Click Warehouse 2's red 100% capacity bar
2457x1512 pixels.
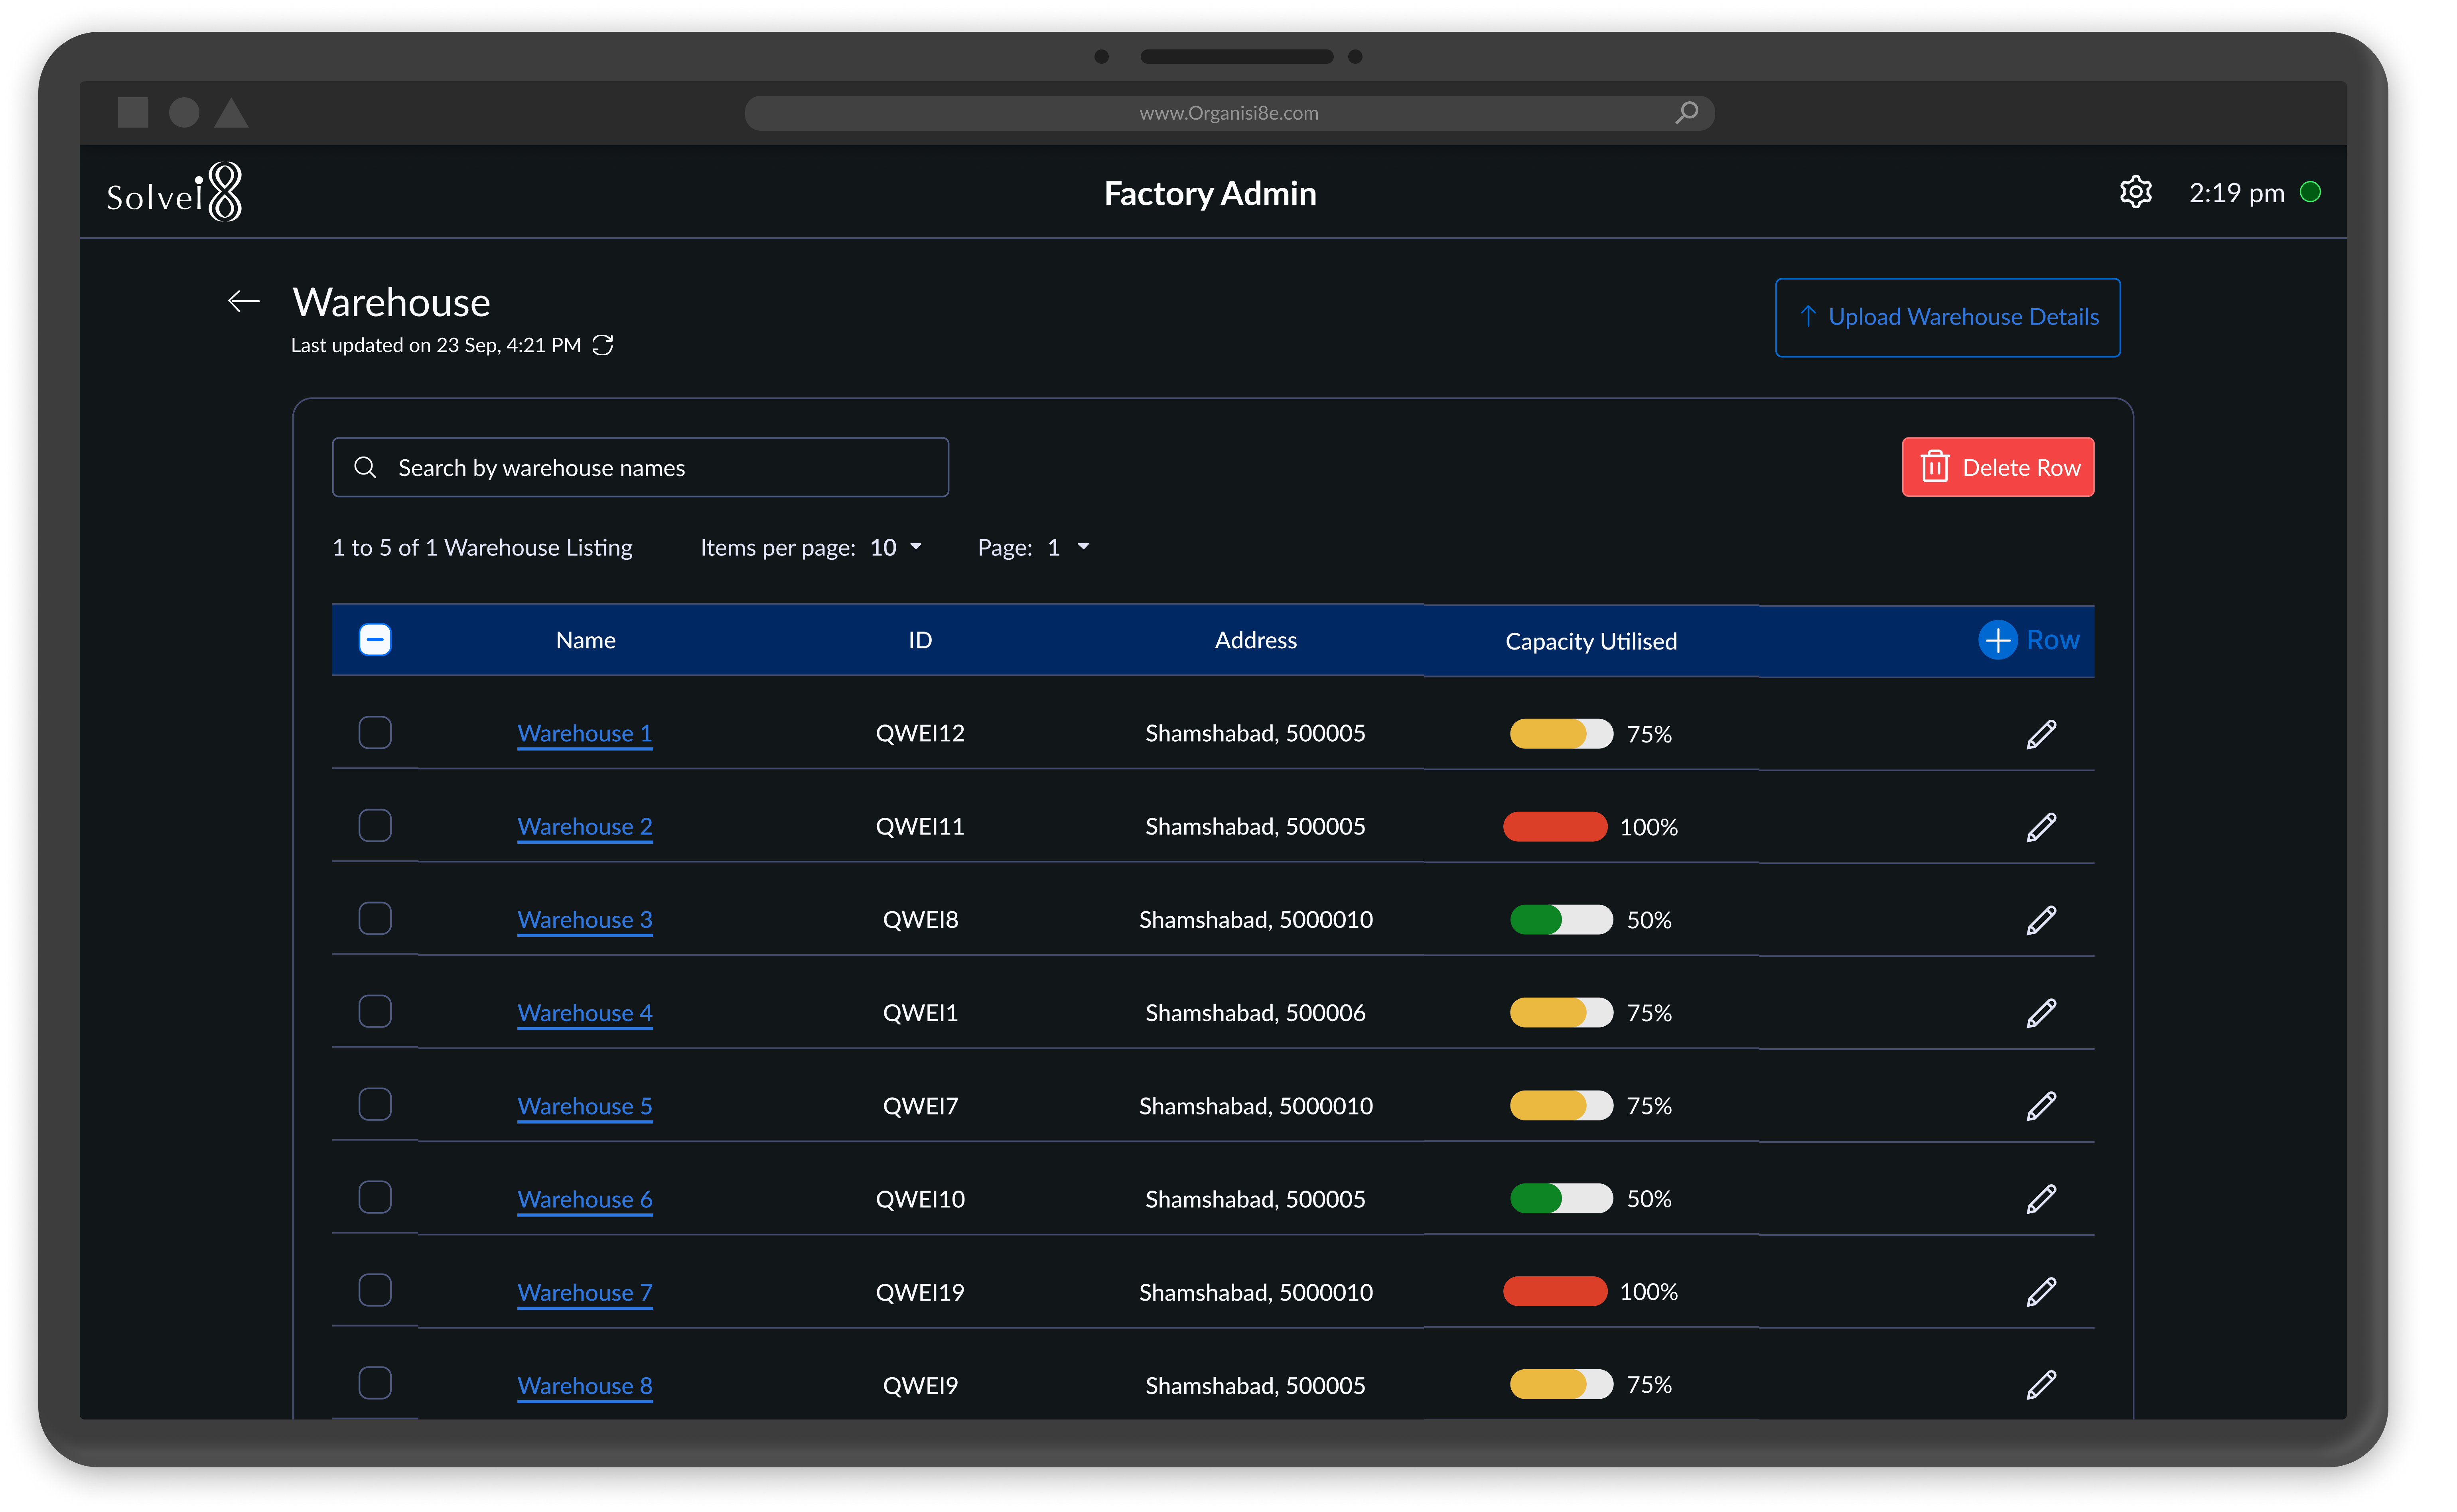[x=1555, y=826]
